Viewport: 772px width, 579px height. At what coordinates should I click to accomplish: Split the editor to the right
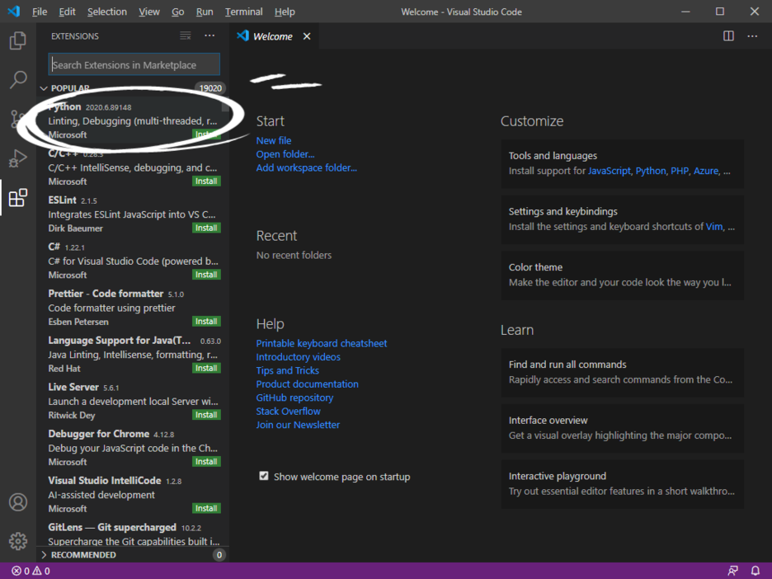click(x=728, y=36)
